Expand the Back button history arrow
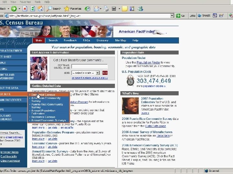The width and height of the screenshot is (233, 174). [x=8, y=9]
